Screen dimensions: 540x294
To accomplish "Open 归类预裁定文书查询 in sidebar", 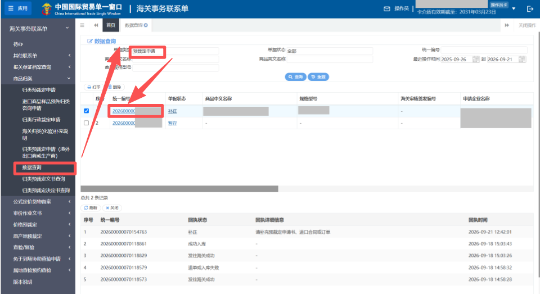I will [x=44, y=179].
